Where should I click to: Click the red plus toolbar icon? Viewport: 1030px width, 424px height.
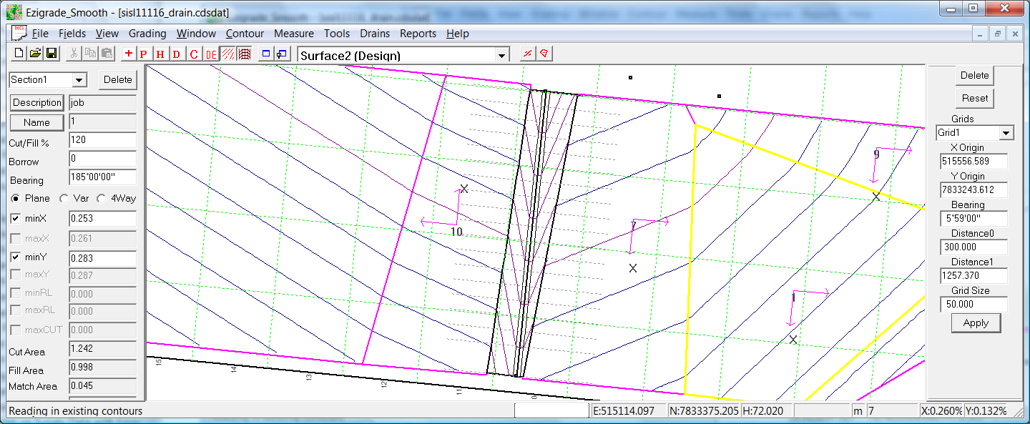point(128,54)
